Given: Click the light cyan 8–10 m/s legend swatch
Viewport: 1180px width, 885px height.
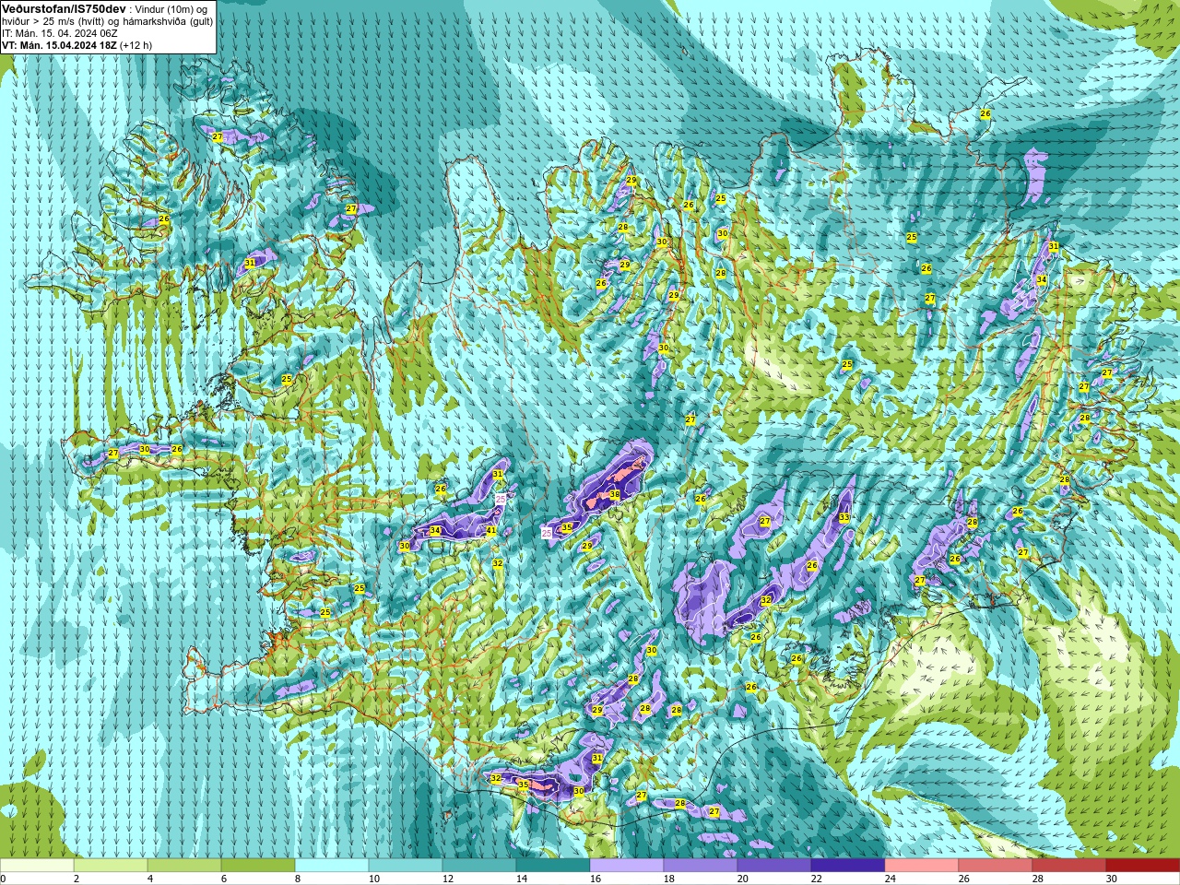Looking at the screenshot, I should tap(332, 866).
